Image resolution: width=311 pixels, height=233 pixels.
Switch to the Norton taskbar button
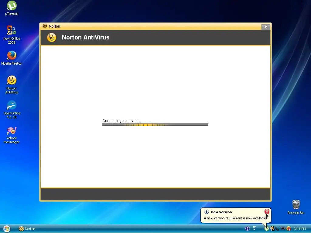[27, 229]
